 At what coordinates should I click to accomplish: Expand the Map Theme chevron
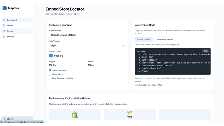pyautogui.click(x=123, y=46)
